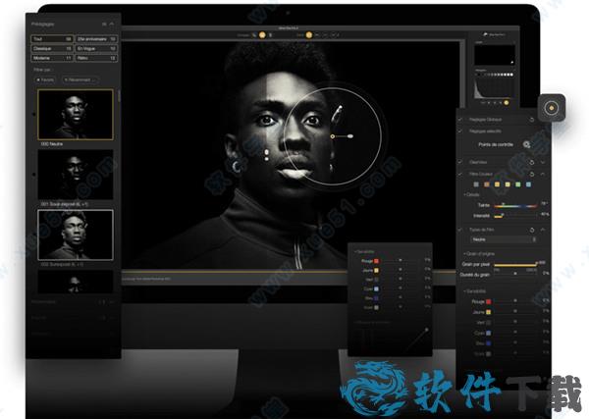Collapse the Types de film section chevron
This screenshot has height=419, width=589.
(543, 229)
